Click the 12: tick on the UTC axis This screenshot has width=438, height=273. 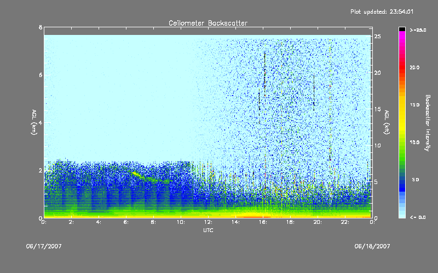coord(208,222)
